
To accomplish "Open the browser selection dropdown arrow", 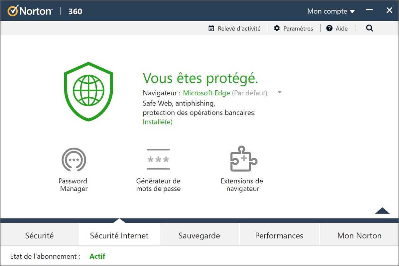I will [x=280, y=93].
